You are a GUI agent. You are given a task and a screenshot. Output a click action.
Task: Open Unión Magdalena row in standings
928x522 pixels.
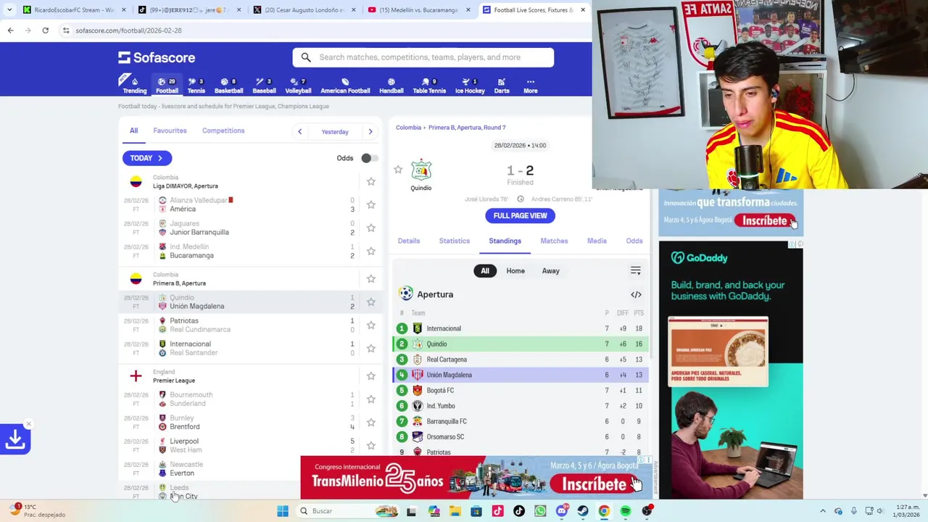click(521, 375)
